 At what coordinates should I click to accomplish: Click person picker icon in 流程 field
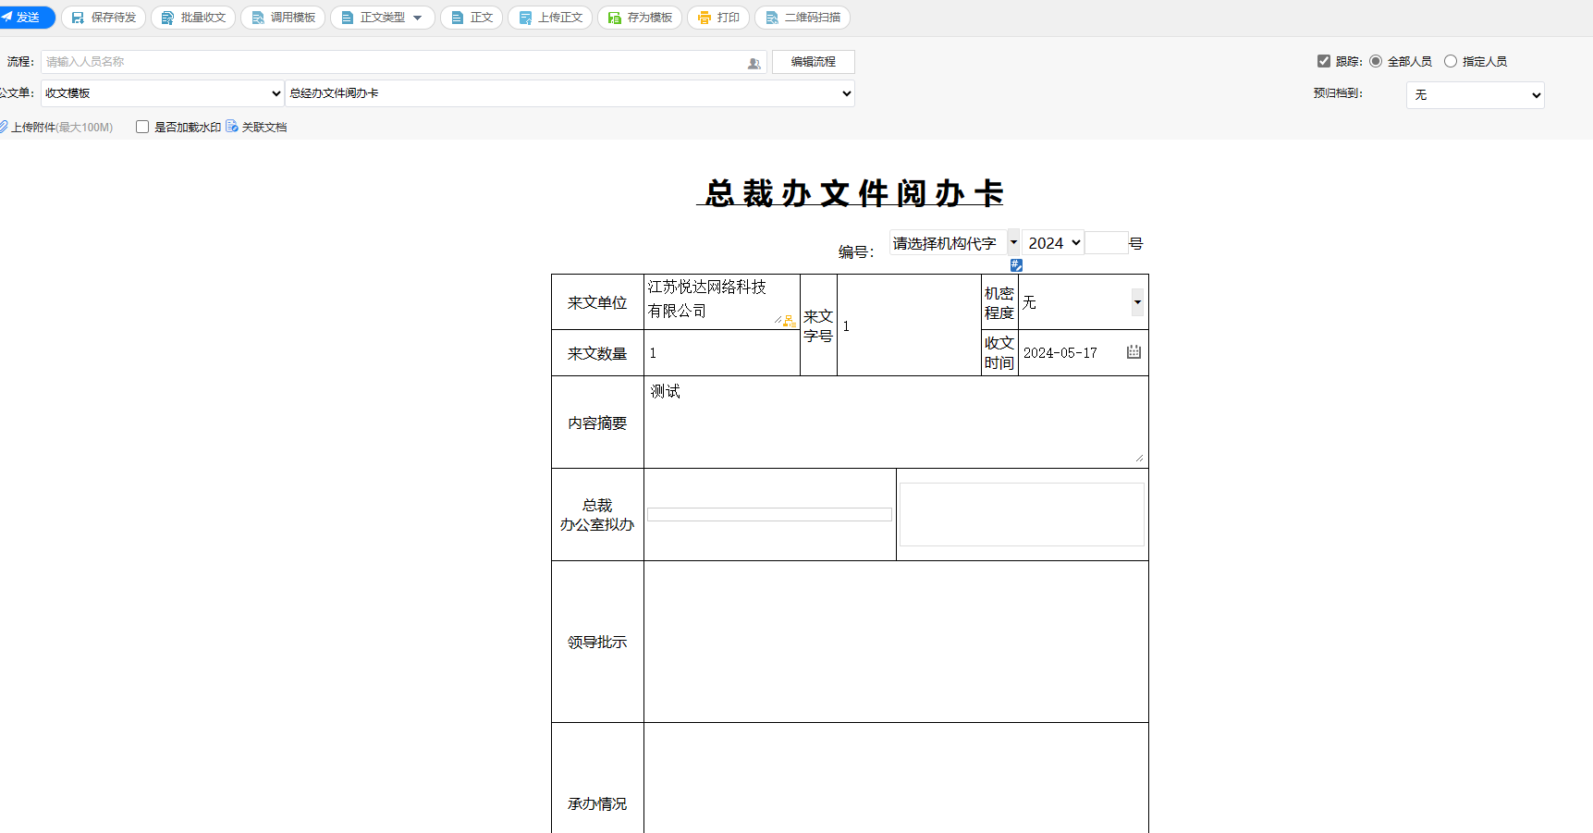[x=754, y=63]
